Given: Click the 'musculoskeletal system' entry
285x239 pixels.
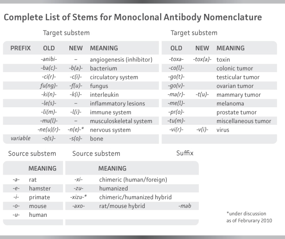Looking at the screenshot, I should 121,121.
